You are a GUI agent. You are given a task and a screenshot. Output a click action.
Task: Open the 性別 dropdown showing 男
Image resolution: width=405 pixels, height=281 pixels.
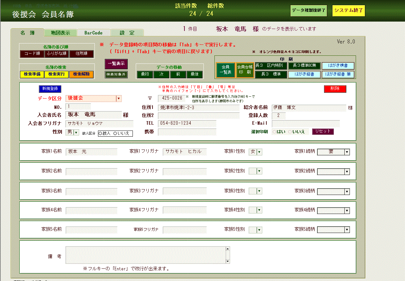(76, 132)
